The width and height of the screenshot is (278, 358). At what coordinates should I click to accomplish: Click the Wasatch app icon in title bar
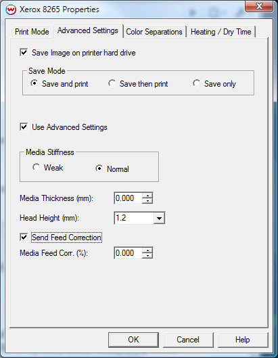[11, 9]
